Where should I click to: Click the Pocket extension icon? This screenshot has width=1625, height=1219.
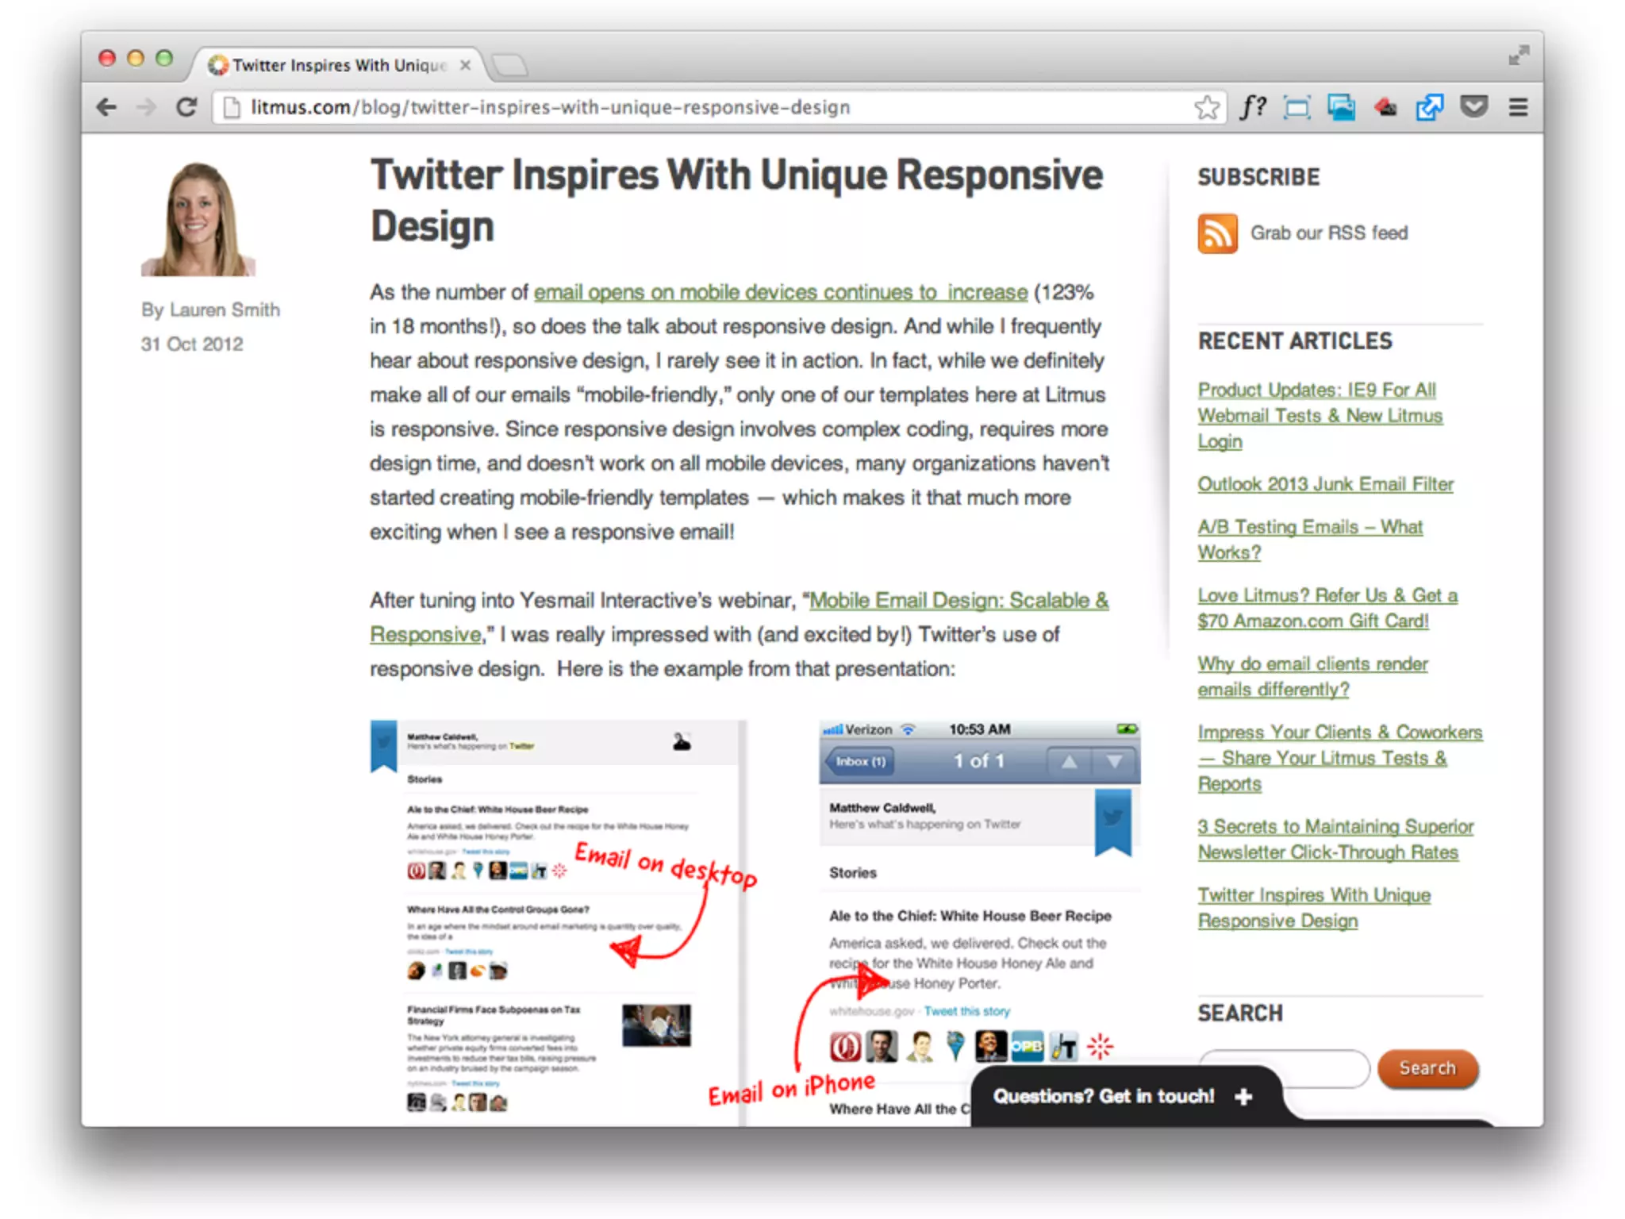pyautogui.click(x=1473, y=106)
